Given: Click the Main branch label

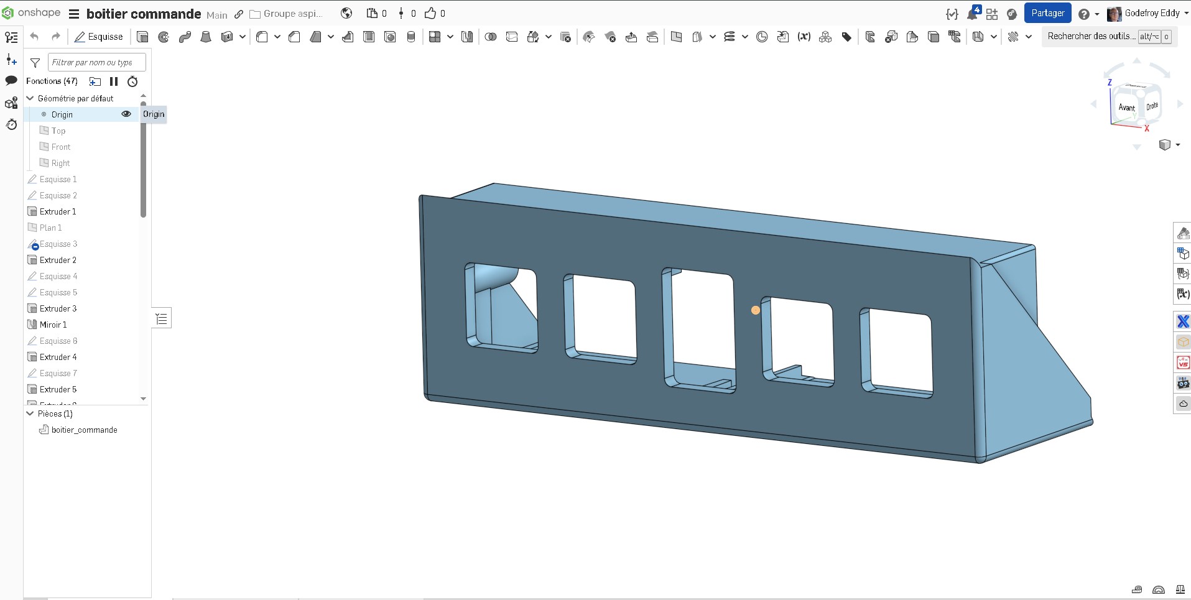Looking at the screenshot, I should (x=217, y=15).
